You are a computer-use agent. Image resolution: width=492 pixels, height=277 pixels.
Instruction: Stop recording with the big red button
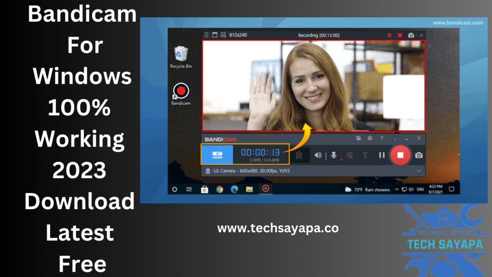point(400,155)
